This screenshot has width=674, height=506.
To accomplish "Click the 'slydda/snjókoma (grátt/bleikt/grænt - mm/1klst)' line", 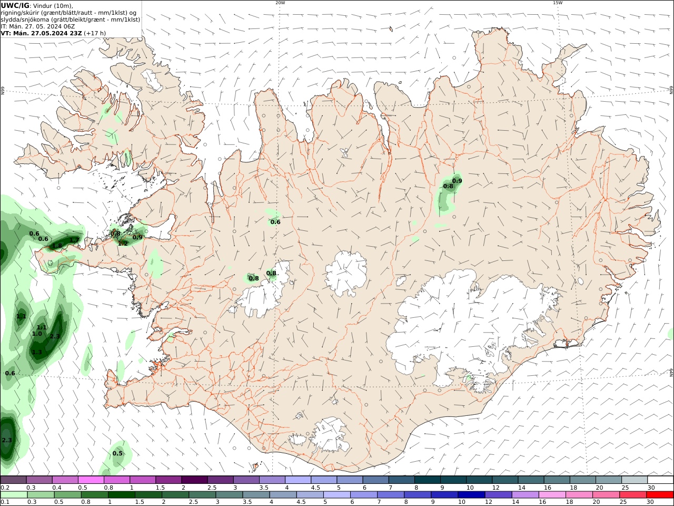I will [71, 20].
